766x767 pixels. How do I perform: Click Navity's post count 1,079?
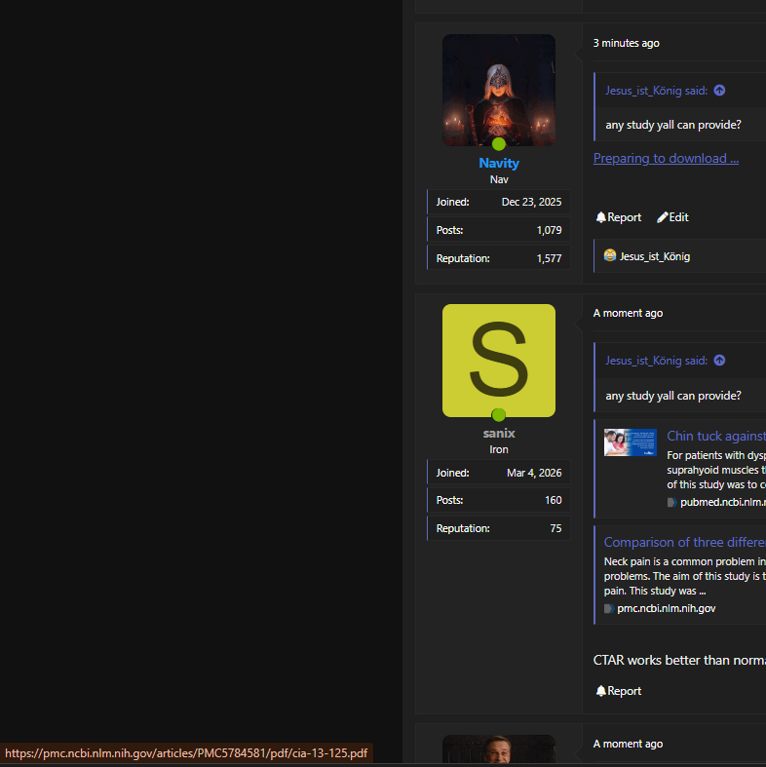click(549, 230)
